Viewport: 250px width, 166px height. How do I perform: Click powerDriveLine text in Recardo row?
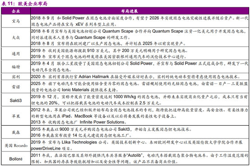[46, 148]
